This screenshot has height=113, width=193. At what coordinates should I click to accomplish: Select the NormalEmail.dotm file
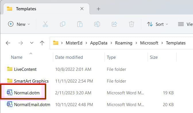click(32, 105)
